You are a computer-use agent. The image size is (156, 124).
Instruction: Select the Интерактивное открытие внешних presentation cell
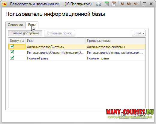point(115,53)
